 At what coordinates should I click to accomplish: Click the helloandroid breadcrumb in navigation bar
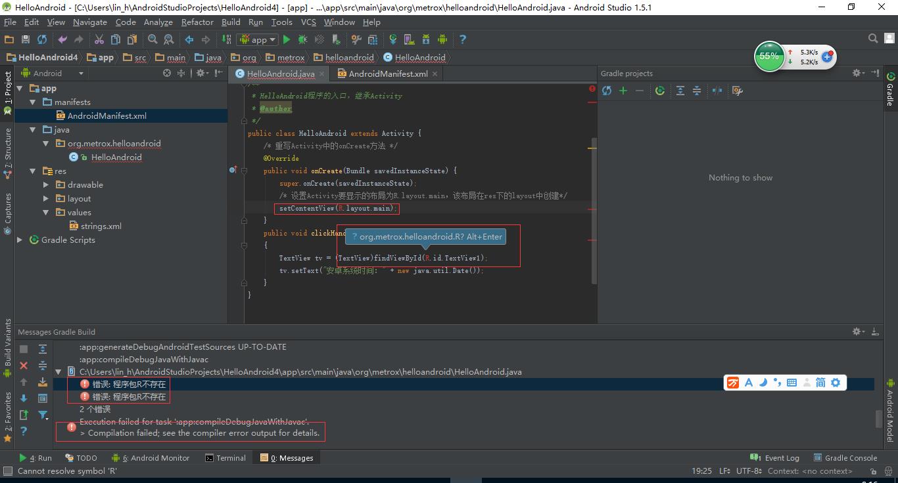coord(344,58)
